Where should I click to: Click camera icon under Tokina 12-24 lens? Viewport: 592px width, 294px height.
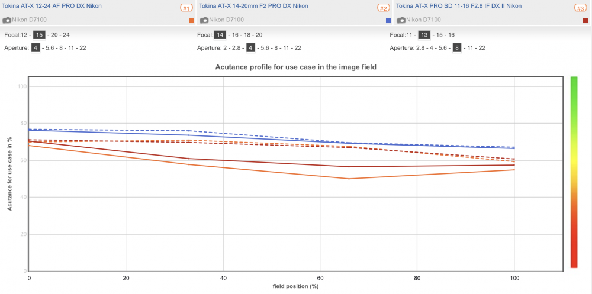click(7, 20)
